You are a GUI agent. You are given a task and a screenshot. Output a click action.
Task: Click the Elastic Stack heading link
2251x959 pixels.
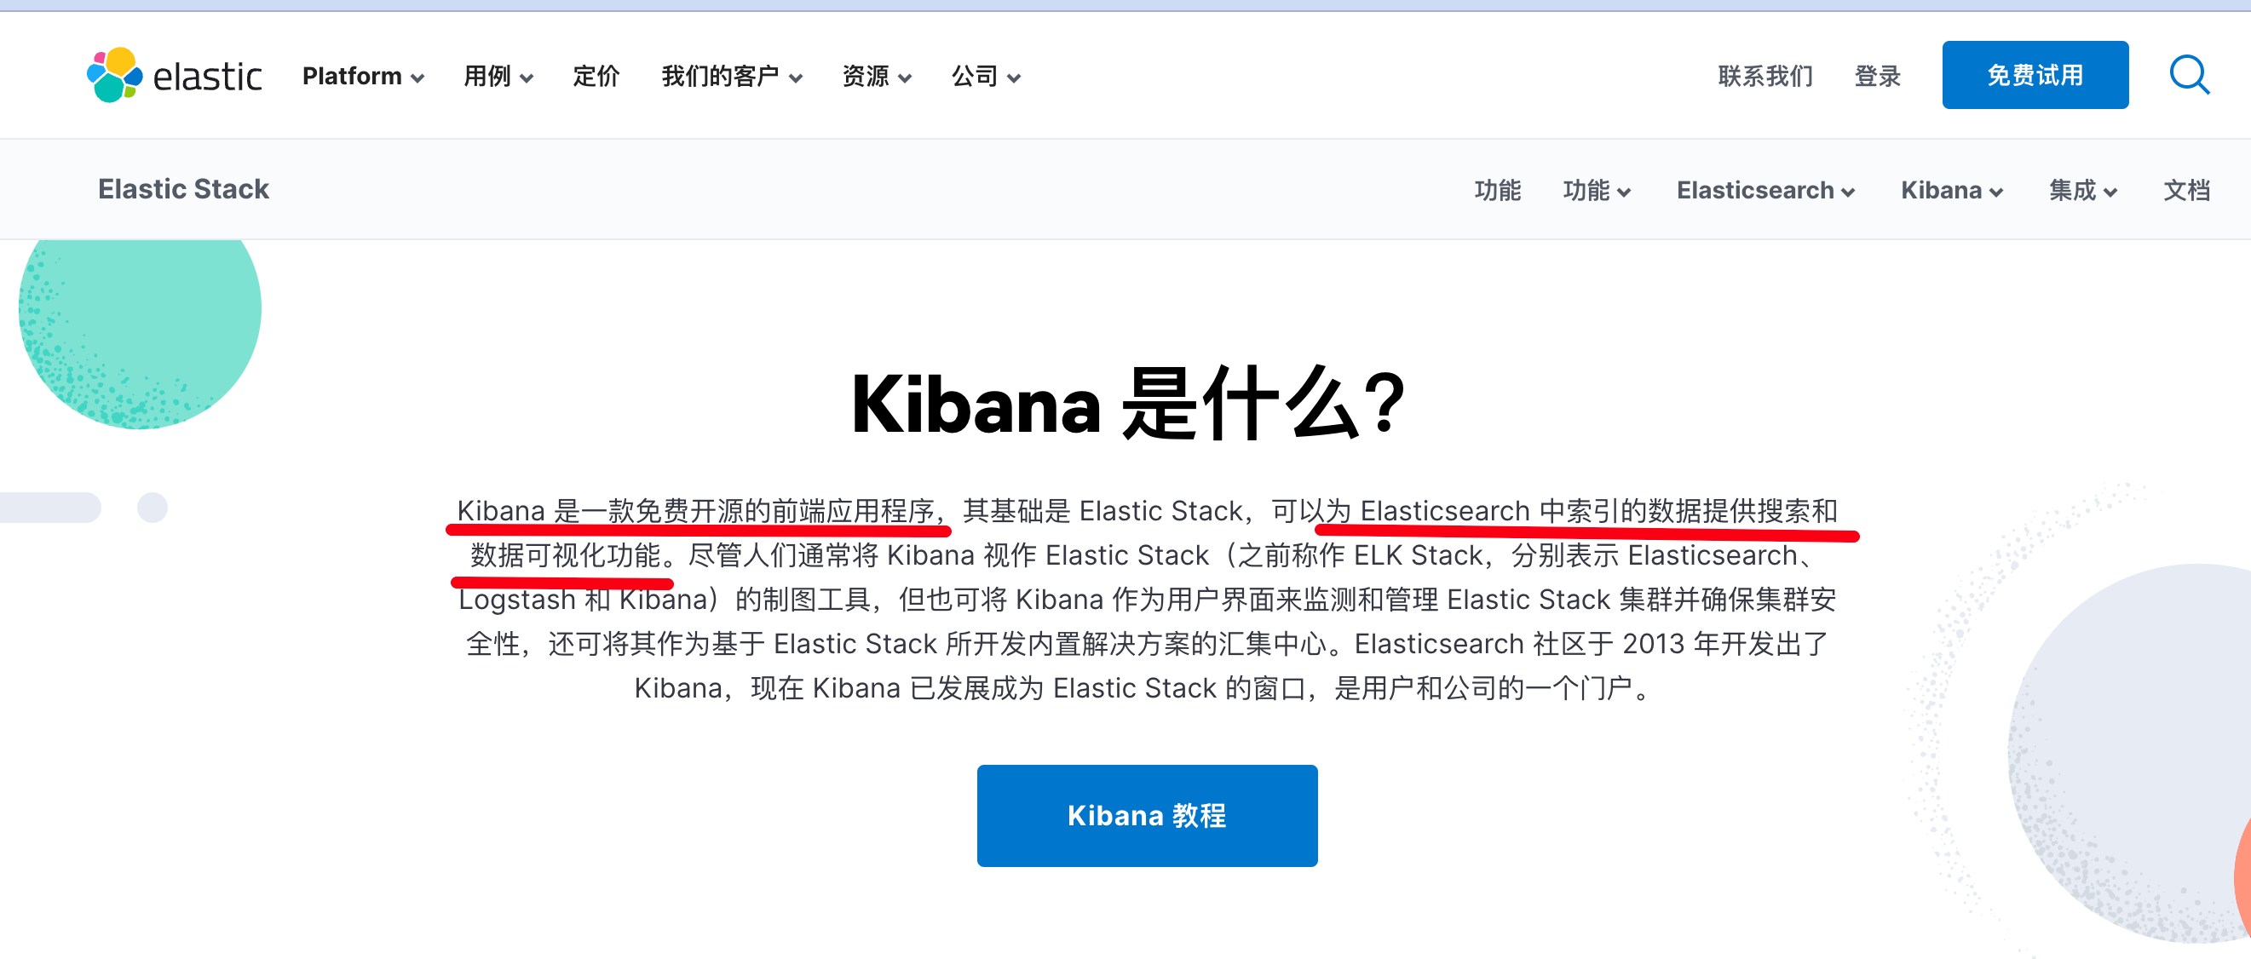coord(183,190)
